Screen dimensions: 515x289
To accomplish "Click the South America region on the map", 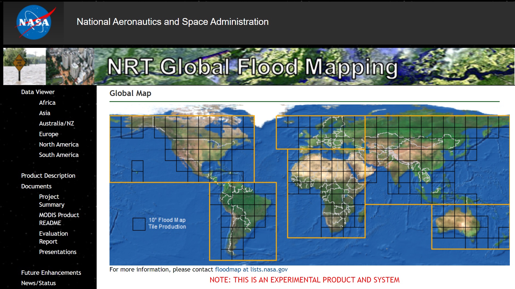I will tap(243, 221).
